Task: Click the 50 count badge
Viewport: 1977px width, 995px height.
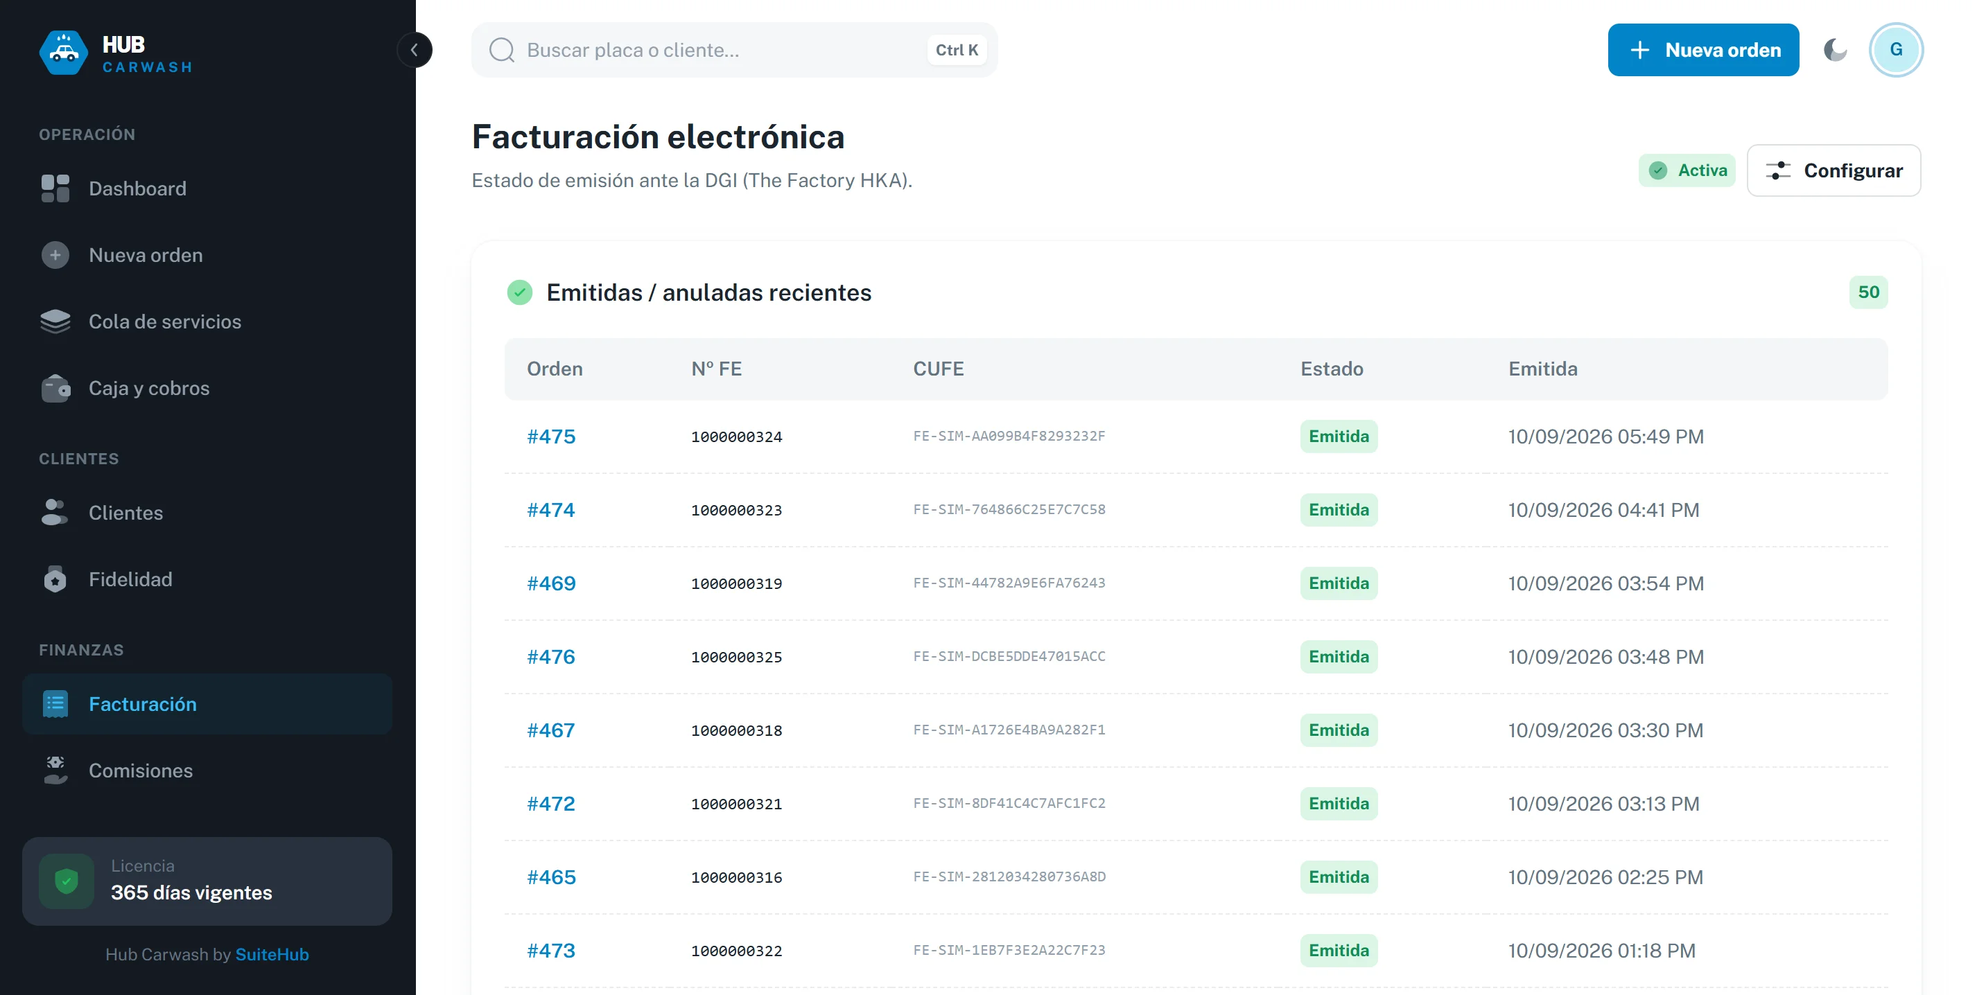Action: pos(1868,292)
